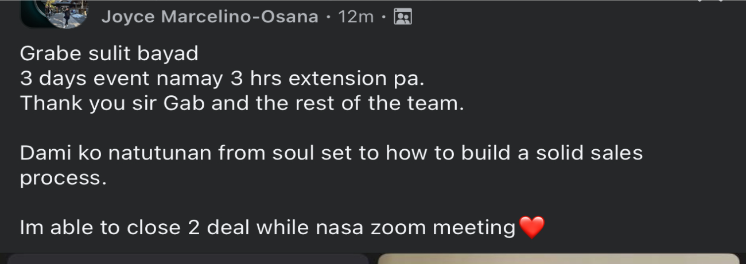Screen dimensions: 746x264
Task: Click "Thank you sir Gab" text line
Action: pyautogui.click(x=242, y=104)
